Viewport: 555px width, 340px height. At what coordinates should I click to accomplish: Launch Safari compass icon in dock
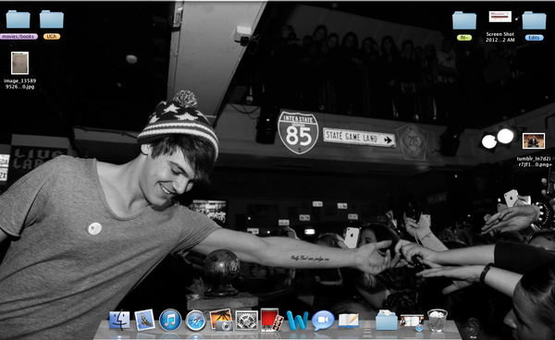tap(195, 321)
